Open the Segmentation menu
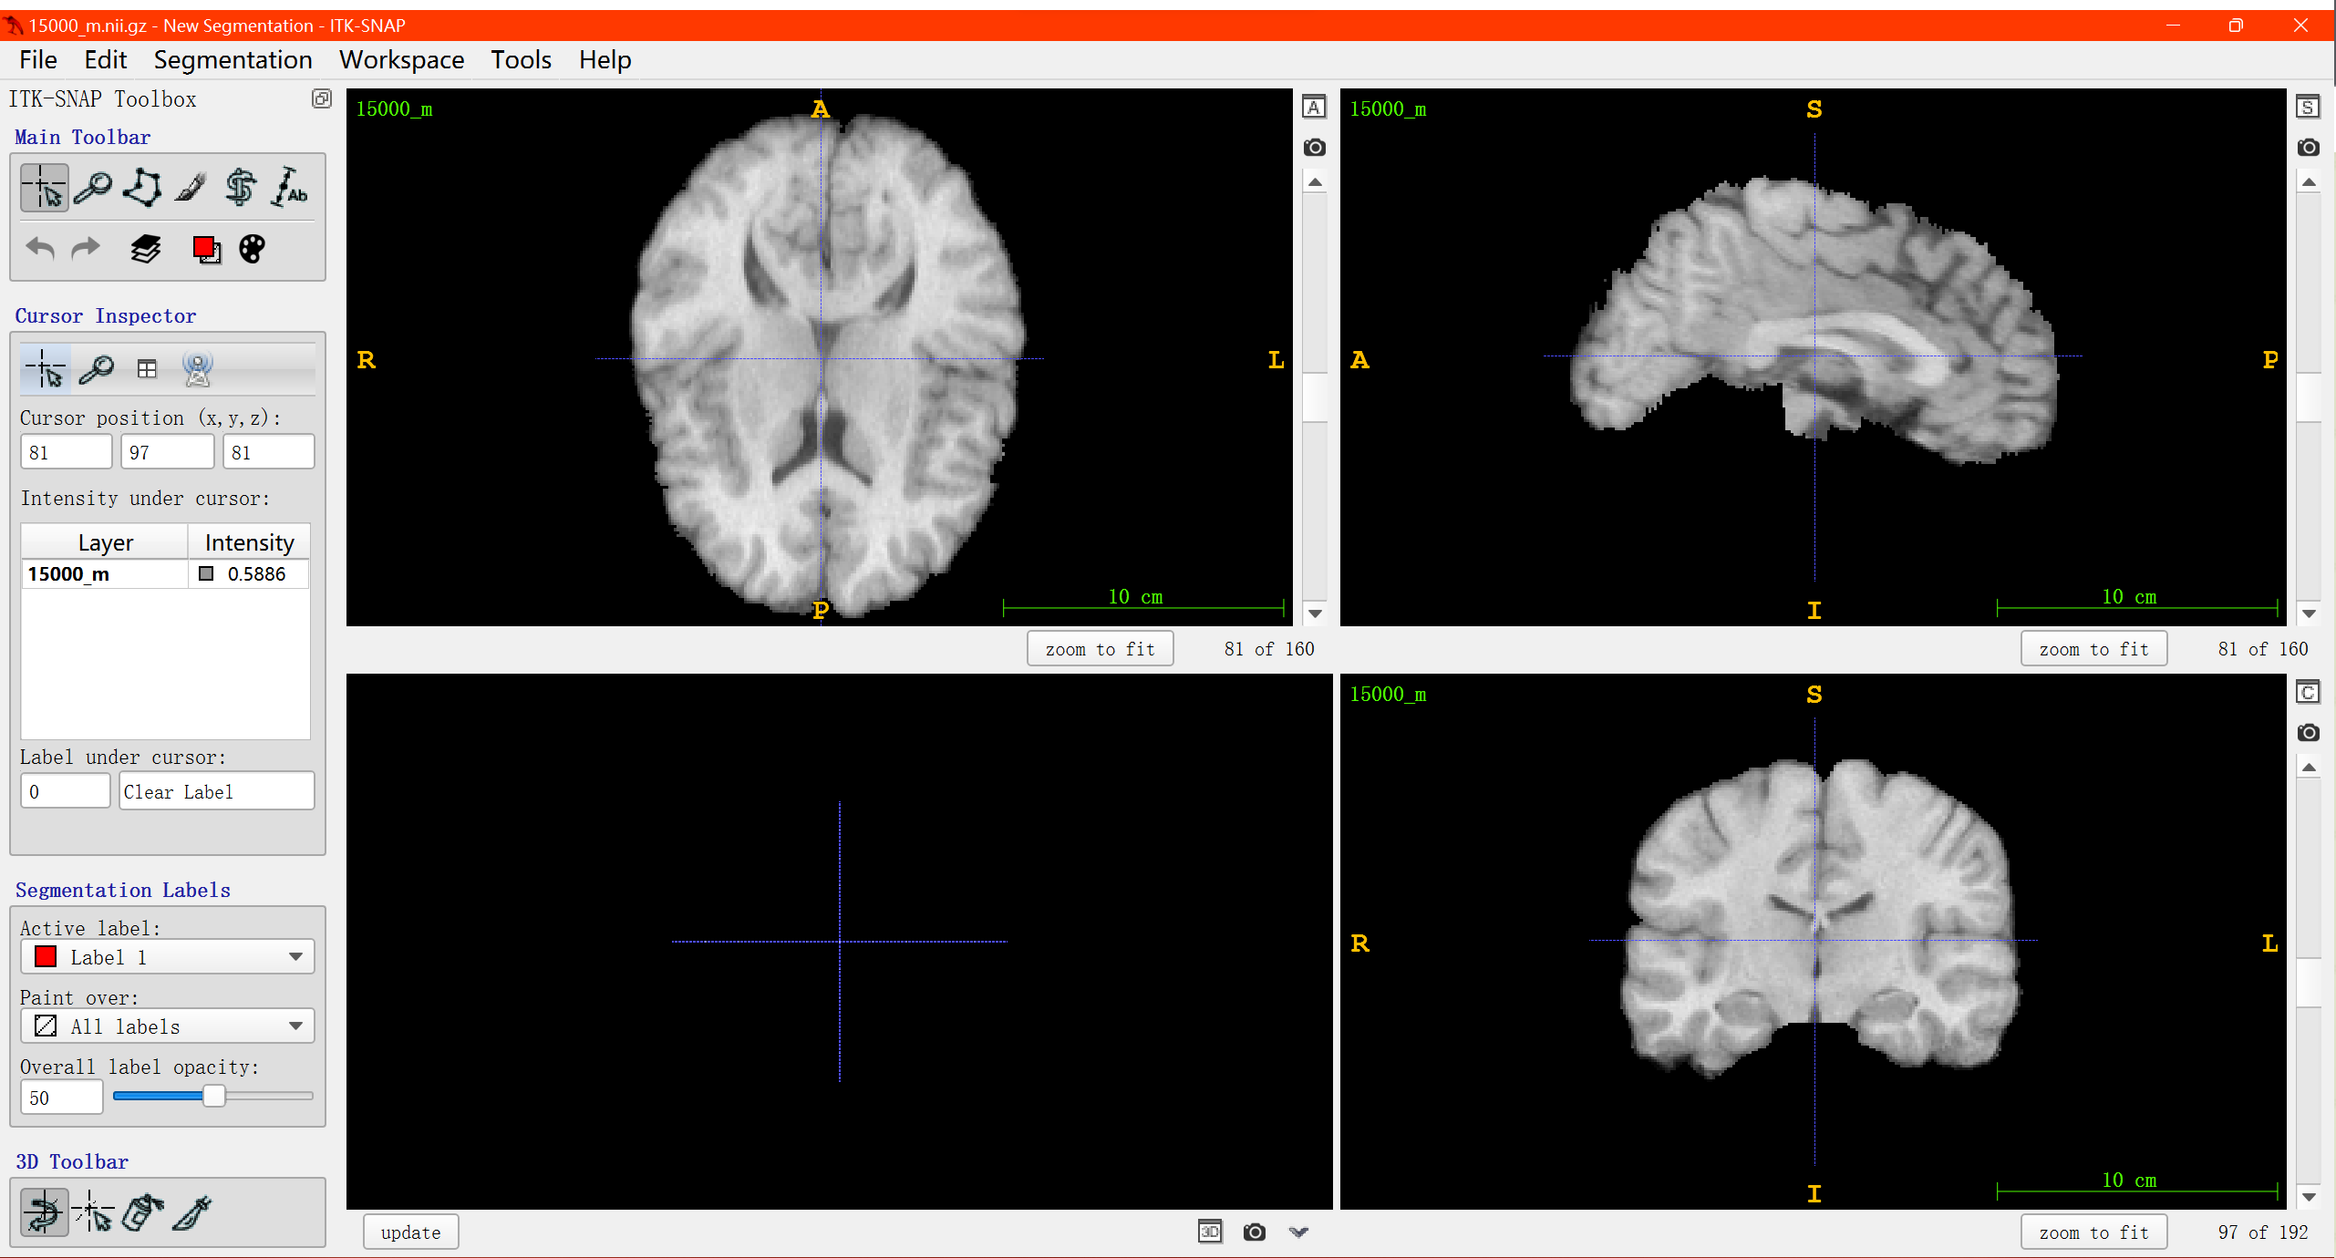2336x1258 pixels. pyautogui.click(x=233, y=60)
